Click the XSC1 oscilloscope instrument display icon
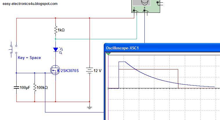Screen dimensions: 220x120 click(x=142, y=3)
